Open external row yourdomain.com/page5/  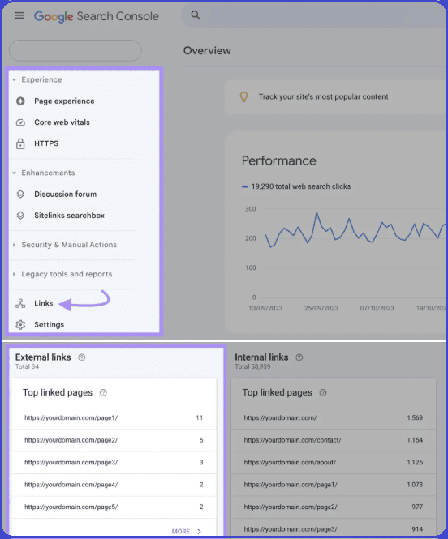coord(114,507)
